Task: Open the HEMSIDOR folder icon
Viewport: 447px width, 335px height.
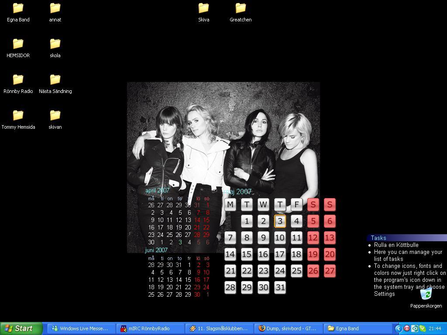Action: 18,44
